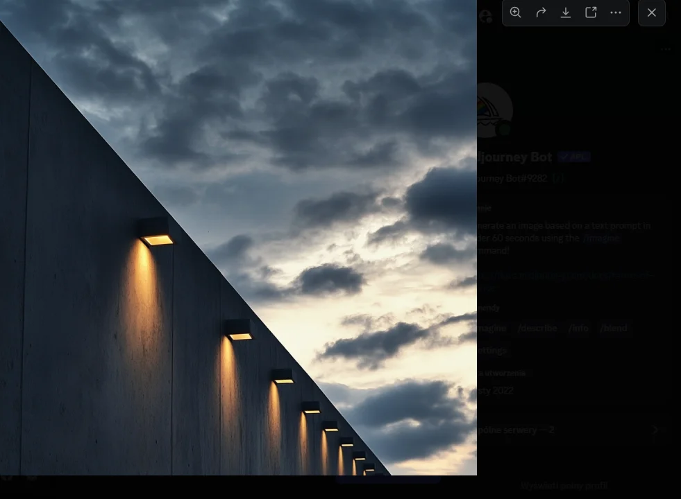Image resolution: width=681 pixels, height=499 pixels.
Task: Download the image with the download arrow icon
Action: tap(566, 12)
